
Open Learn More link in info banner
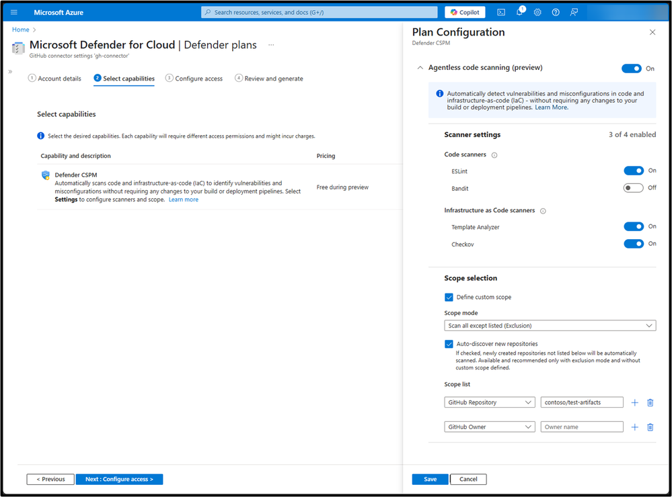point(552,107)
